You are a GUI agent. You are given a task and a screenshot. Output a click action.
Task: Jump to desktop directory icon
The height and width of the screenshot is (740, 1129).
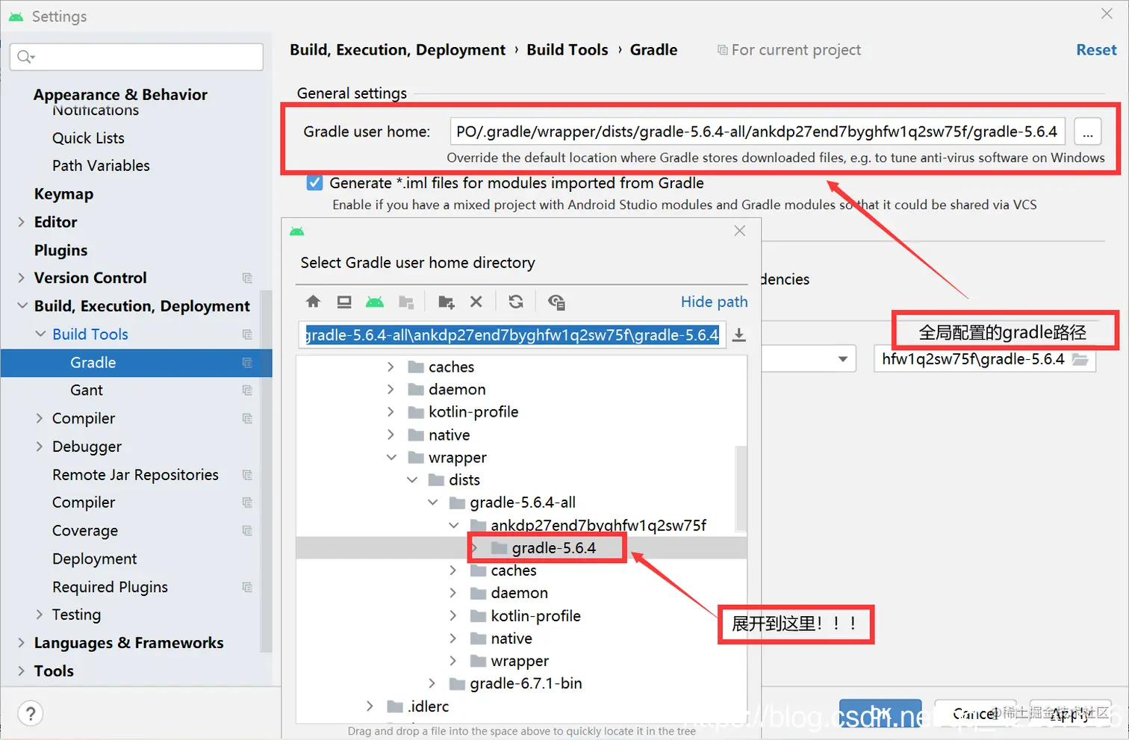344,302
